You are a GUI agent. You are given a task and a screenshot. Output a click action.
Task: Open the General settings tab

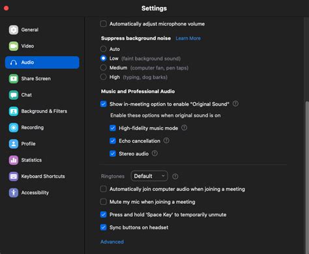point(42,30)
